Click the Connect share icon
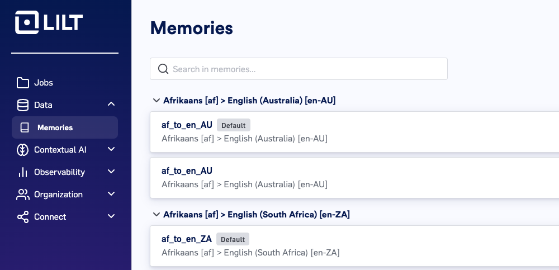This screenshot has width=559, height=270. (x=23, y=217)
